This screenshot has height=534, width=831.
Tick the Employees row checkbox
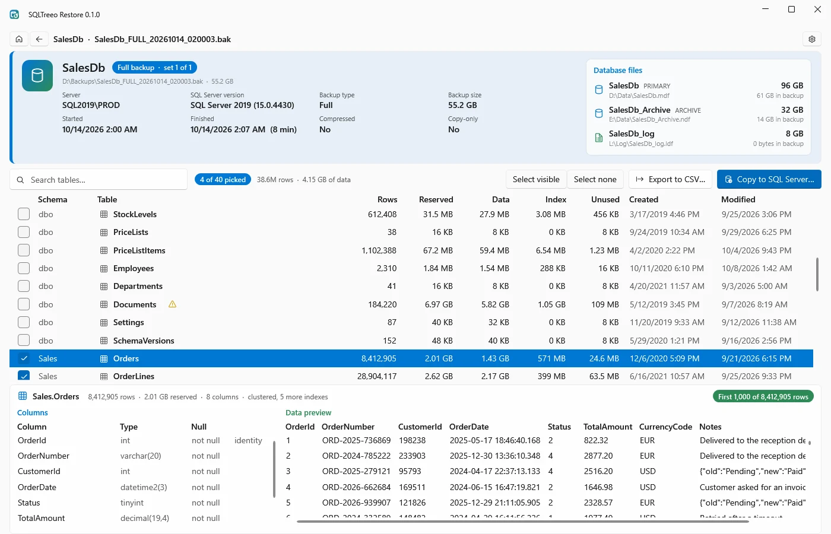point(24,268)
